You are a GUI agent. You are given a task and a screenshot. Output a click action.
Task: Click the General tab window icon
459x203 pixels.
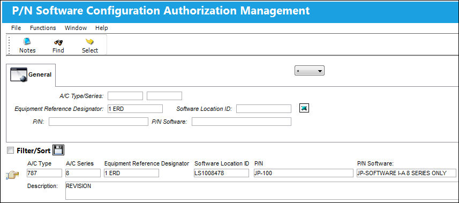tap(19, 74)
